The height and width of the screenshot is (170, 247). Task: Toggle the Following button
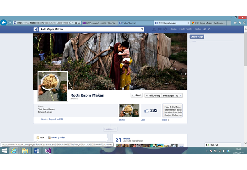click(153, 95)
